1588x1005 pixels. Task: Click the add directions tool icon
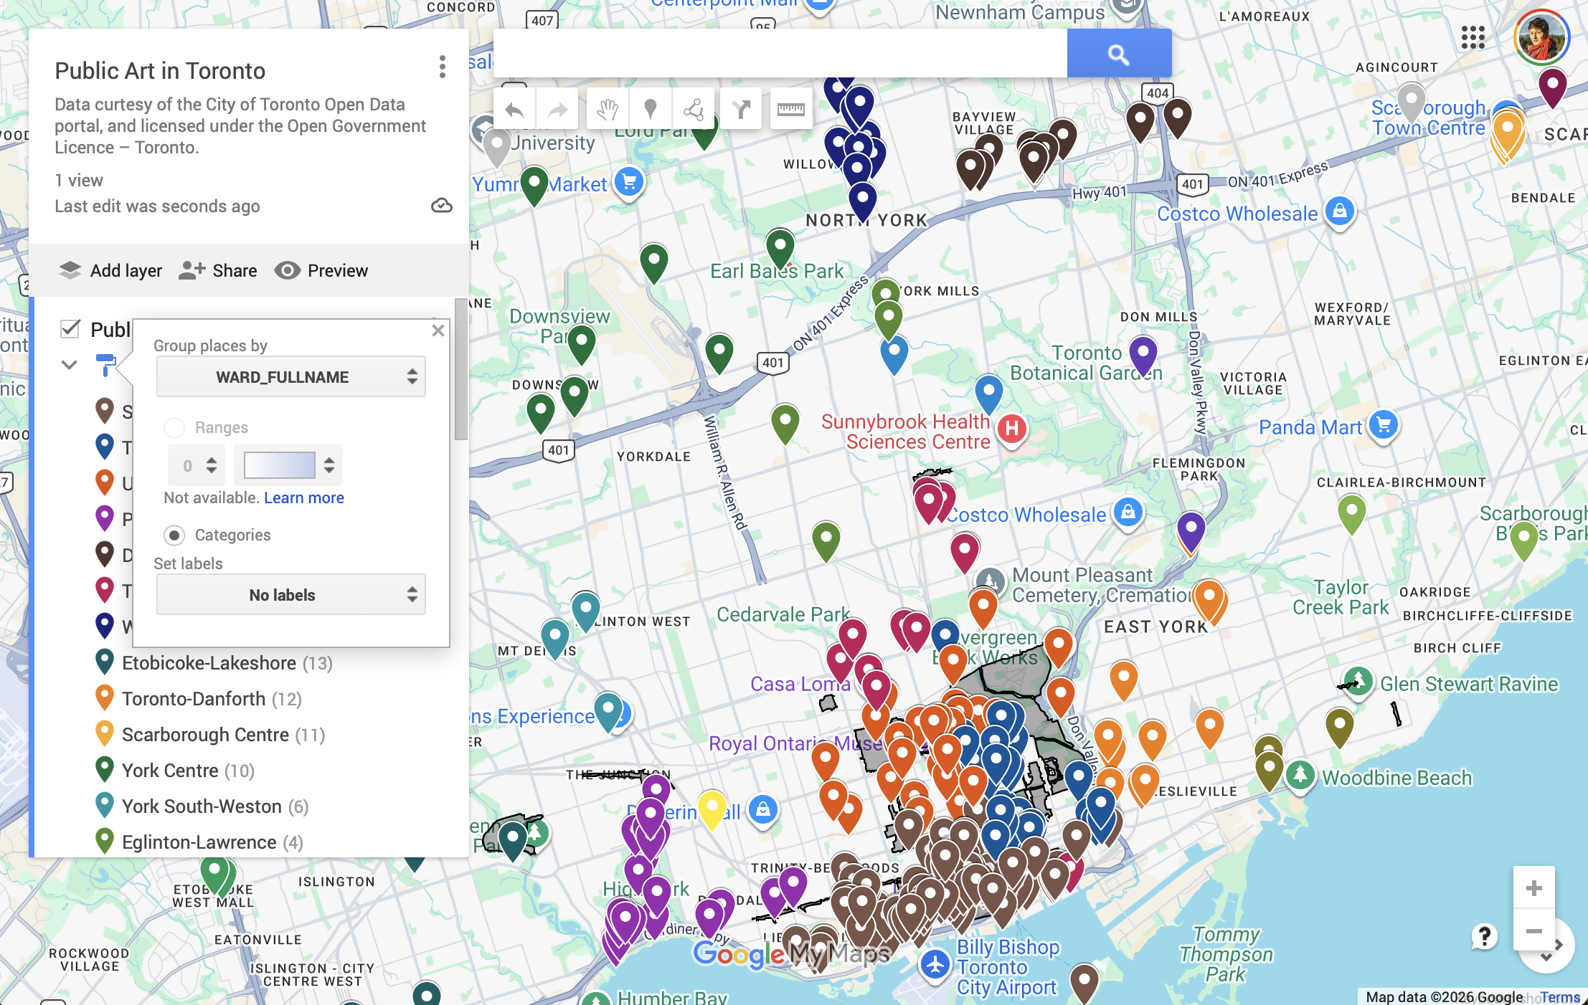tap(741, 110)
